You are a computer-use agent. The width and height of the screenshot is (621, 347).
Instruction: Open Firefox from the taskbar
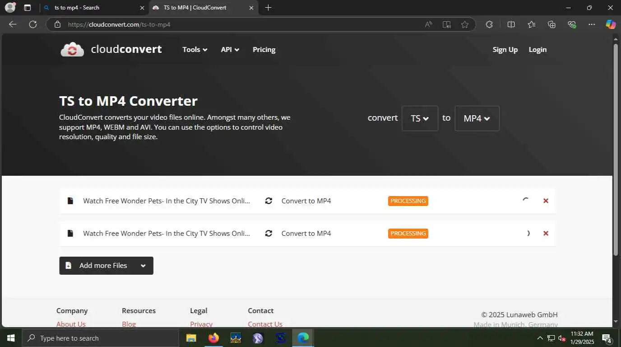pos(213,338)
